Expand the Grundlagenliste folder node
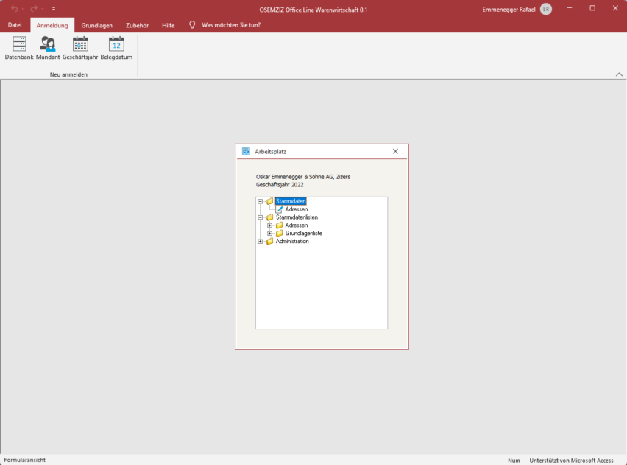627x465 pixels. [x=270, y=234]
